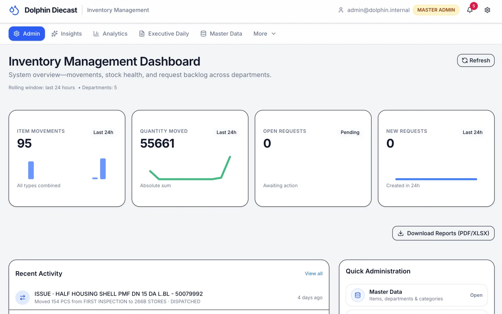Screen dimensions: 502x314
Task: Click the Inventory Management header subtitle
Action: coord(118,10)
